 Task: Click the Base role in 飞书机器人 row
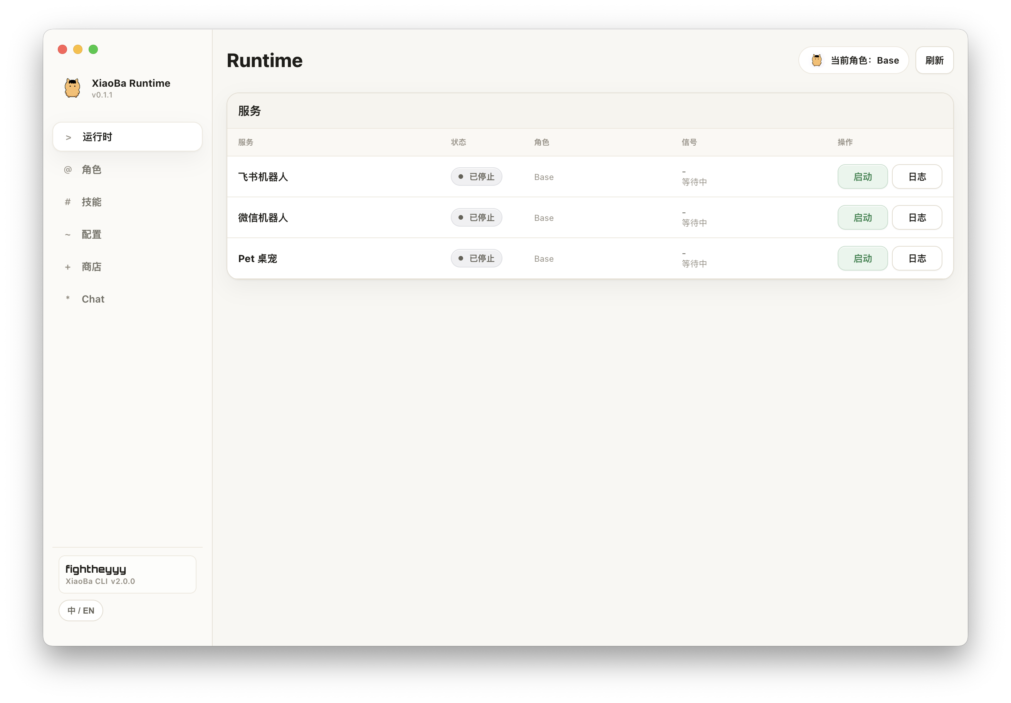[x=544, y=177]
